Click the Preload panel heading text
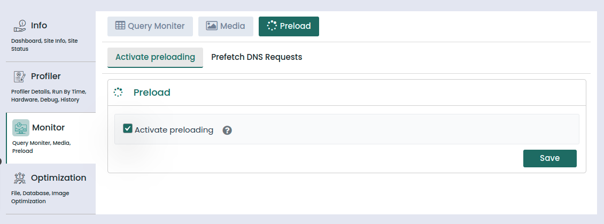The image size is (604, 224). 152,92
